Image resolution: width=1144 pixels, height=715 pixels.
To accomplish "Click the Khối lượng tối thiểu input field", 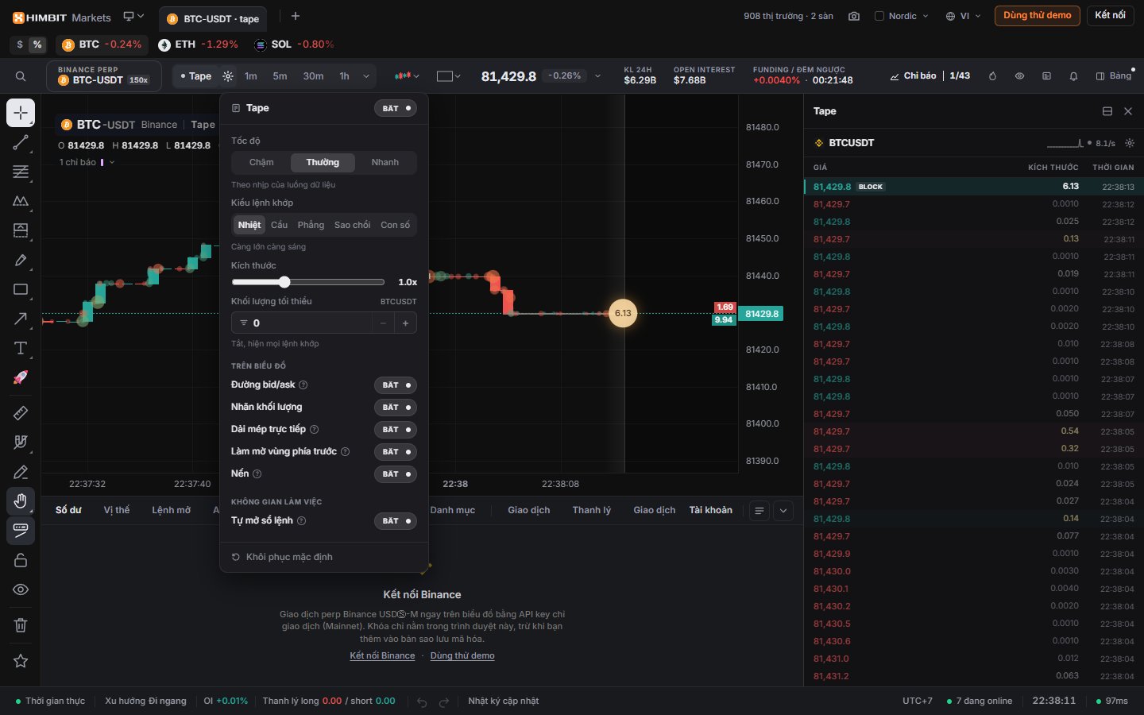I will tap(302, 323).
